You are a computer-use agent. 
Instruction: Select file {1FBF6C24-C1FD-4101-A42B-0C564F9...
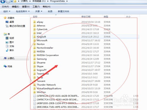coord(58,96)
